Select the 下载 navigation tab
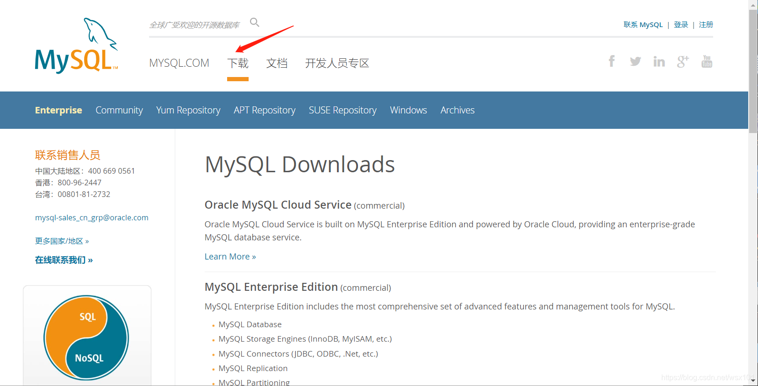 (238, 63)
